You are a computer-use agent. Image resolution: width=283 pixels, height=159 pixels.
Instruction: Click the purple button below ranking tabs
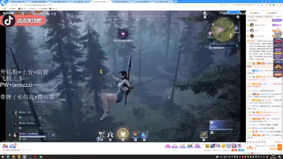(277, 20)
